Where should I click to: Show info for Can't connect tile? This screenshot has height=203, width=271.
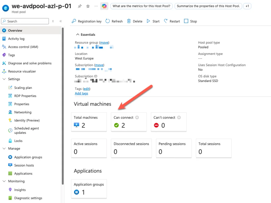click(179, 118)
